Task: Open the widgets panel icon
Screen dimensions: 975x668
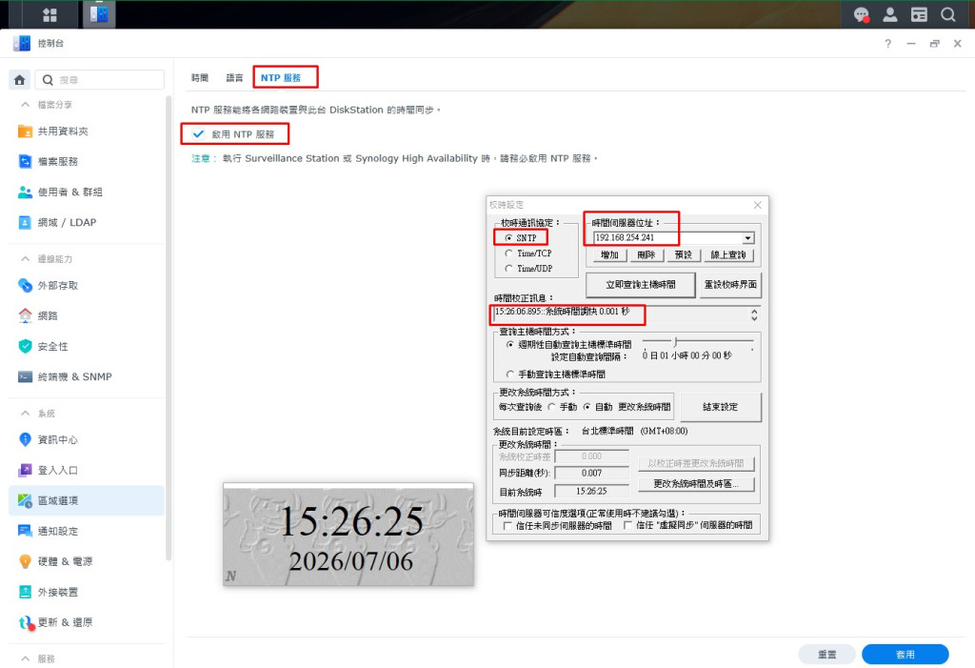Action: (x=919, y=14)
